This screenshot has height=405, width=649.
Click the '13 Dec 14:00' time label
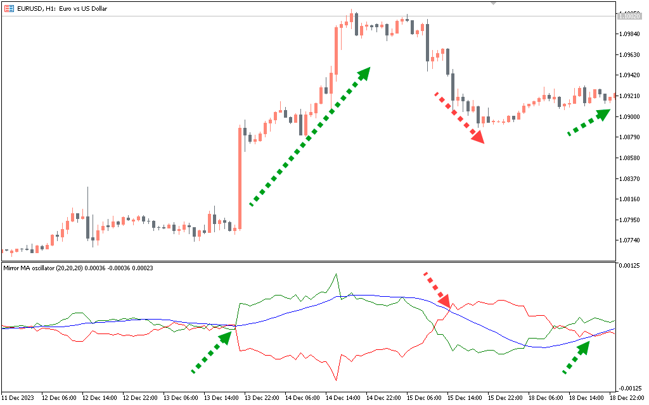pyautogui.click(x=221, y=397)
